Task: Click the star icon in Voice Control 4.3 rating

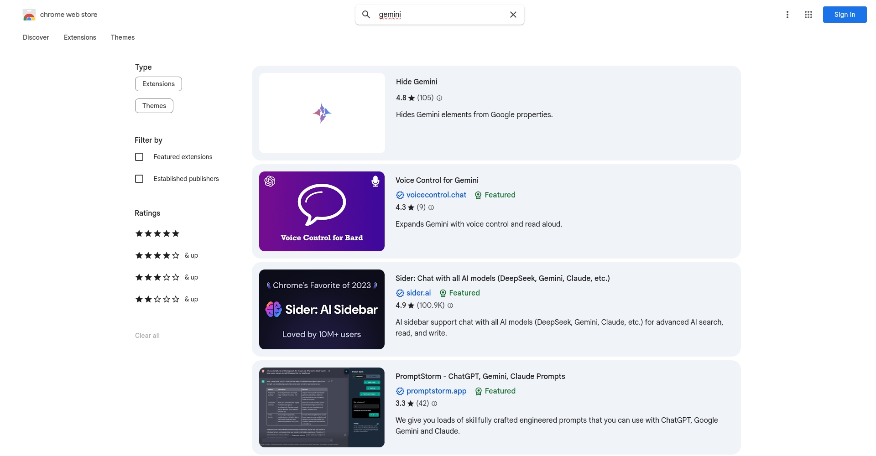Action: pos(411,207)
